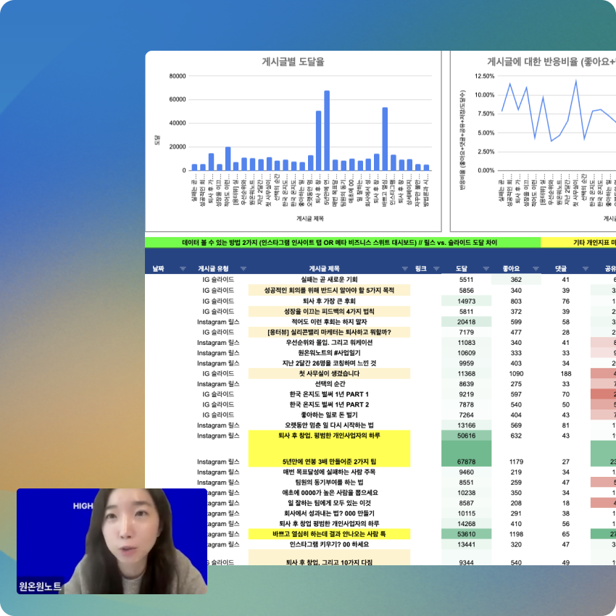This screenshot has width=616, height=616.
Task: Click the 게시글에 대한 반응비율 line chart title
Action: click(552, 62)
